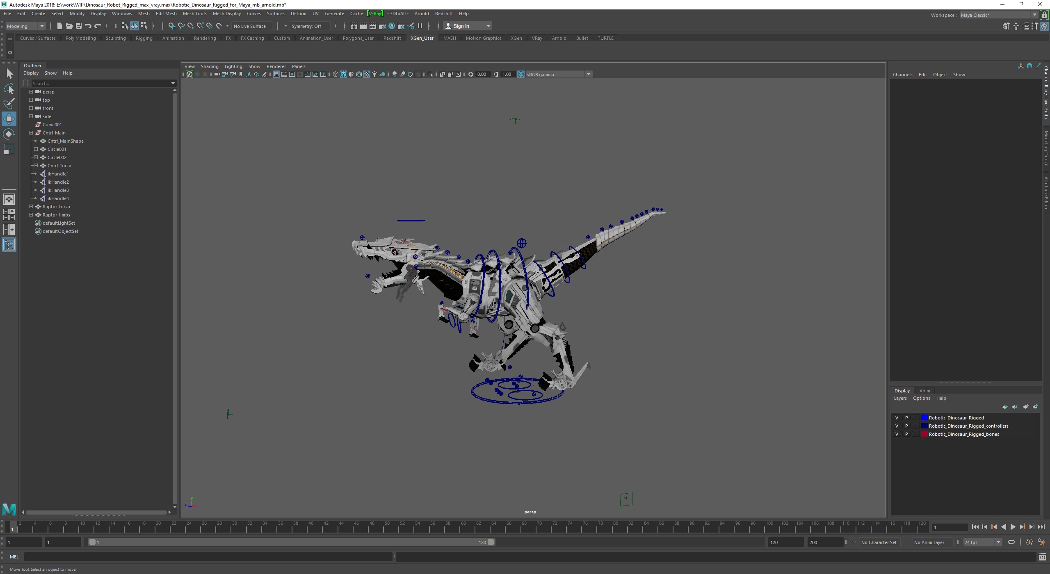Click the Outliner search field
The width and height of the screenshot is (1050, 574).
103,83
